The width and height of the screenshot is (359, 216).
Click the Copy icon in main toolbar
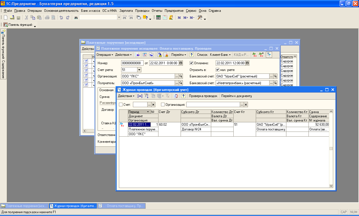tap(33, 17)
